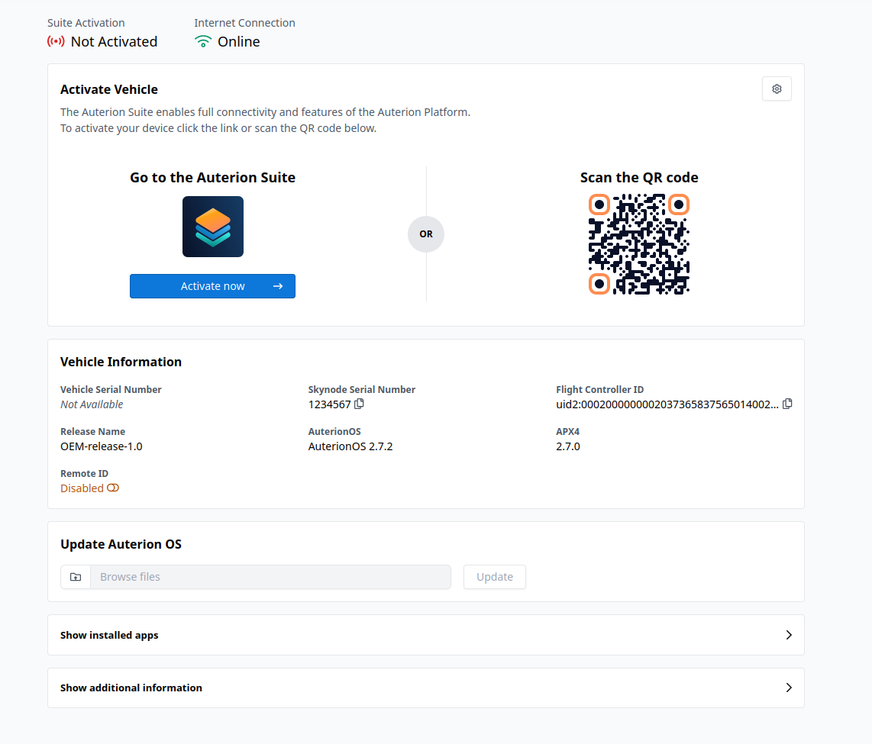Copy the Skynode Serial Number
Image resolution: width=872 pixels, height=744 pixels.
click(359, 404)
